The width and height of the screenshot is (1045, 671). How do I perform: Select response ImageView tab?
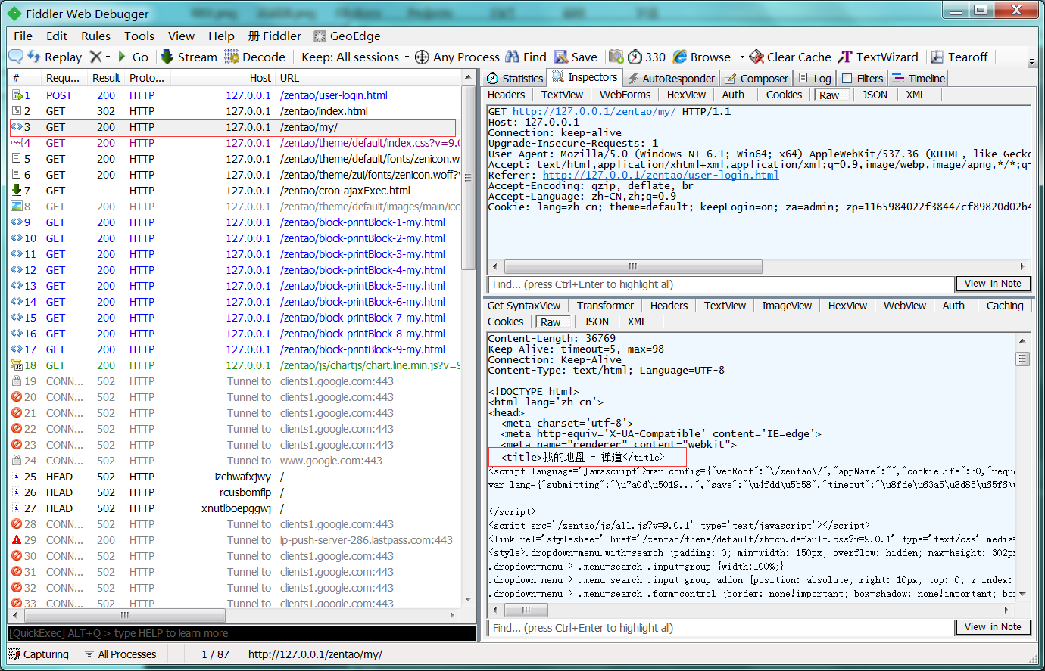click(x=787, y=306)
